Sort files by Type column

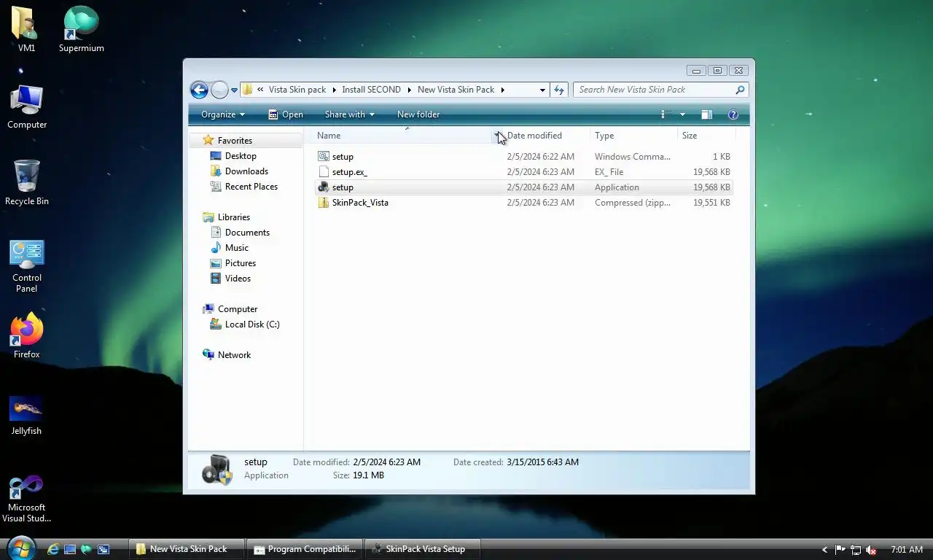pos(604,136)
